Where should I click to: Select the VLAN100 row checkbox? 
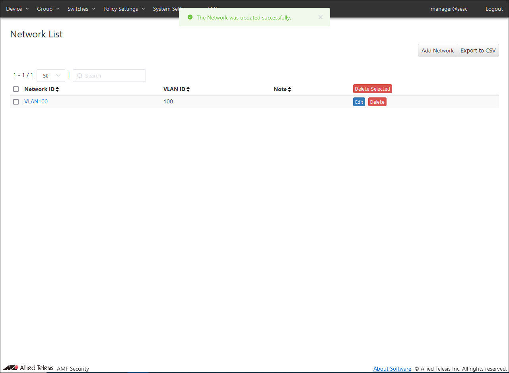pos(16,102)
